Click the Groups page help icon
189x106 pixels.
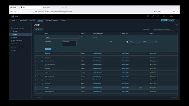(177, 25)
